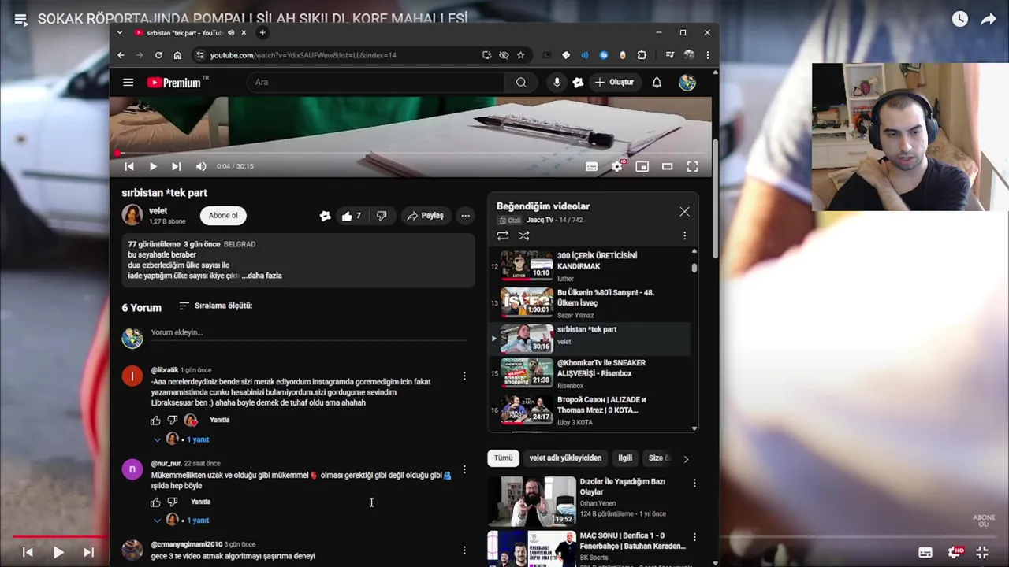Switch inner video to miniplayer
The image size is (1009, 567).
tap(642, 166)
